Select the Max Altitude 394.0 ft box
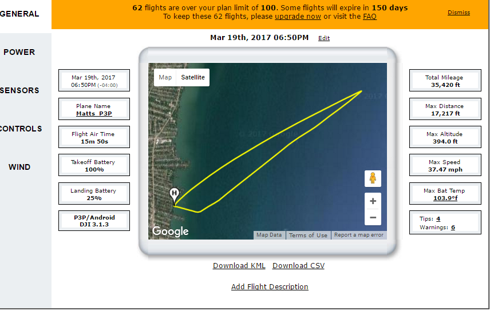 445,137
